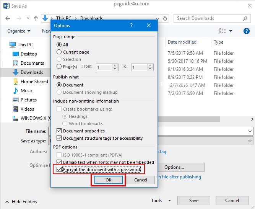Open the Tools dropdown menu
Image resolution: width=255 pixels, height=209 pixels.
coord(161,201)
